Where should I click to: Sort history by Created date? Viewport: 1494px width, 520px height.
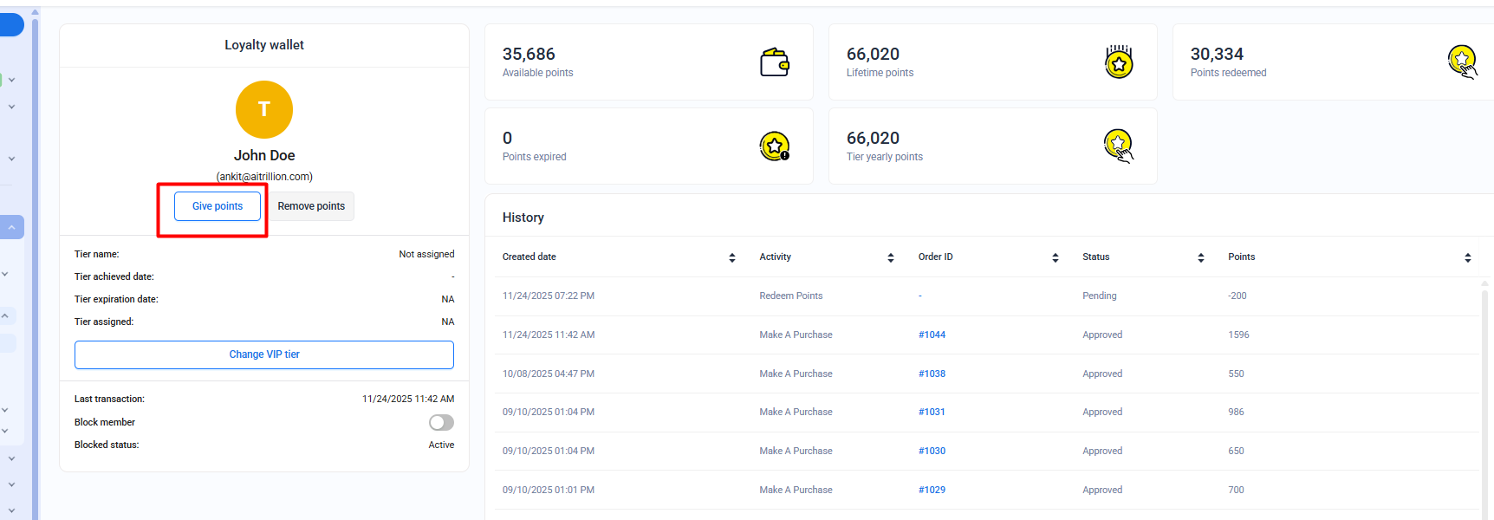tap(731, 257)
